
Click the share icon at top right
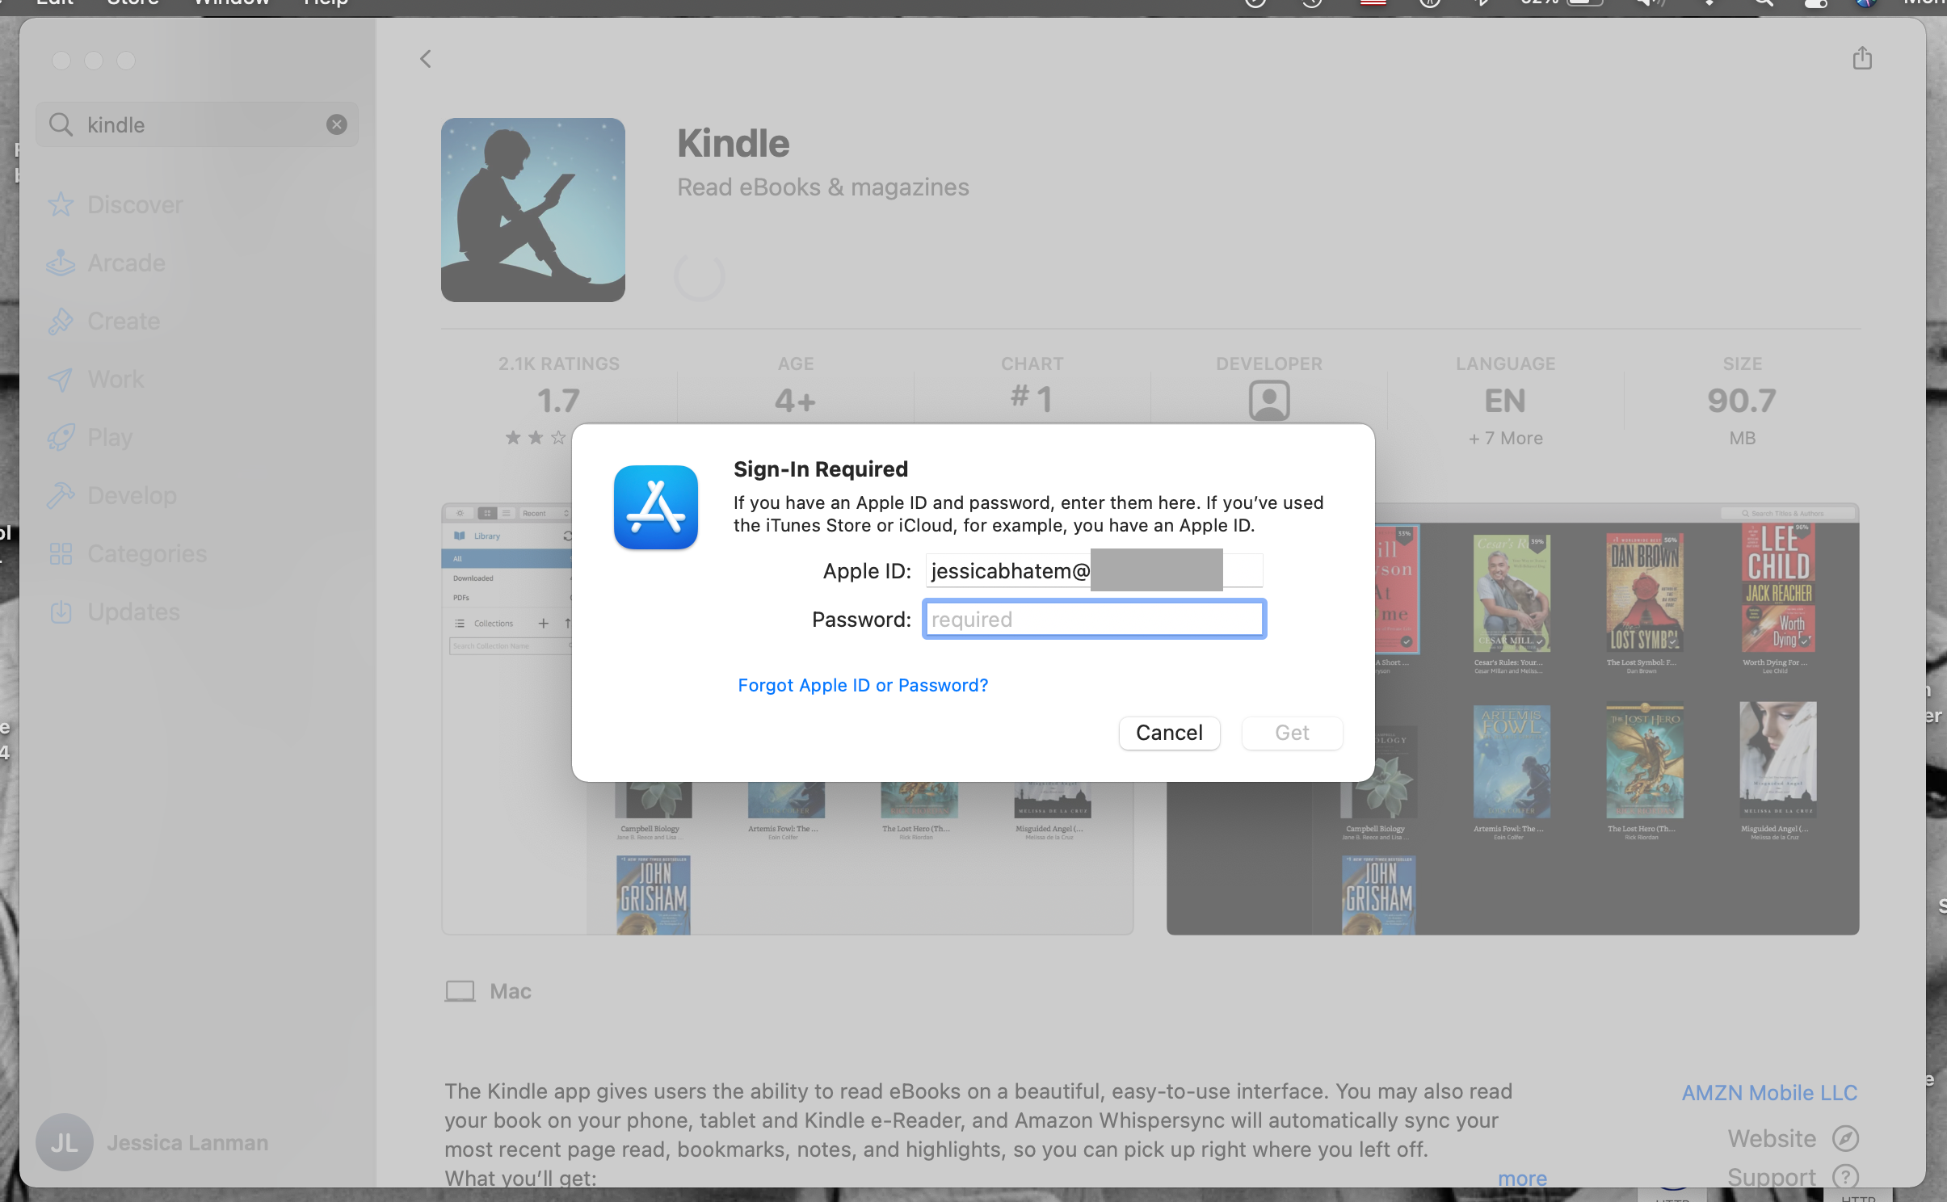pos(1861,58)
